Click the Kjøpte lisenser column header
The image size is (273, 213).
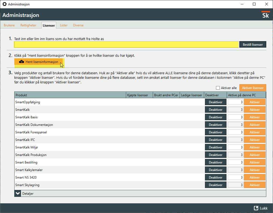click(x=139, y=95)
